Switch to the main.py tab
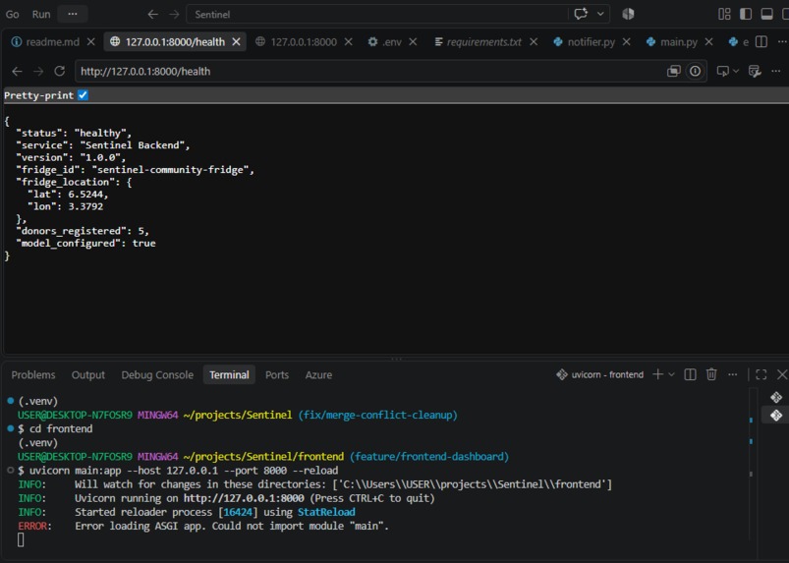789x563 pixels. click(672, 42)
